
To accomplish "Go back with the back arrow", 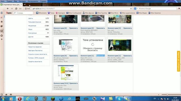I will click(8, 9).
